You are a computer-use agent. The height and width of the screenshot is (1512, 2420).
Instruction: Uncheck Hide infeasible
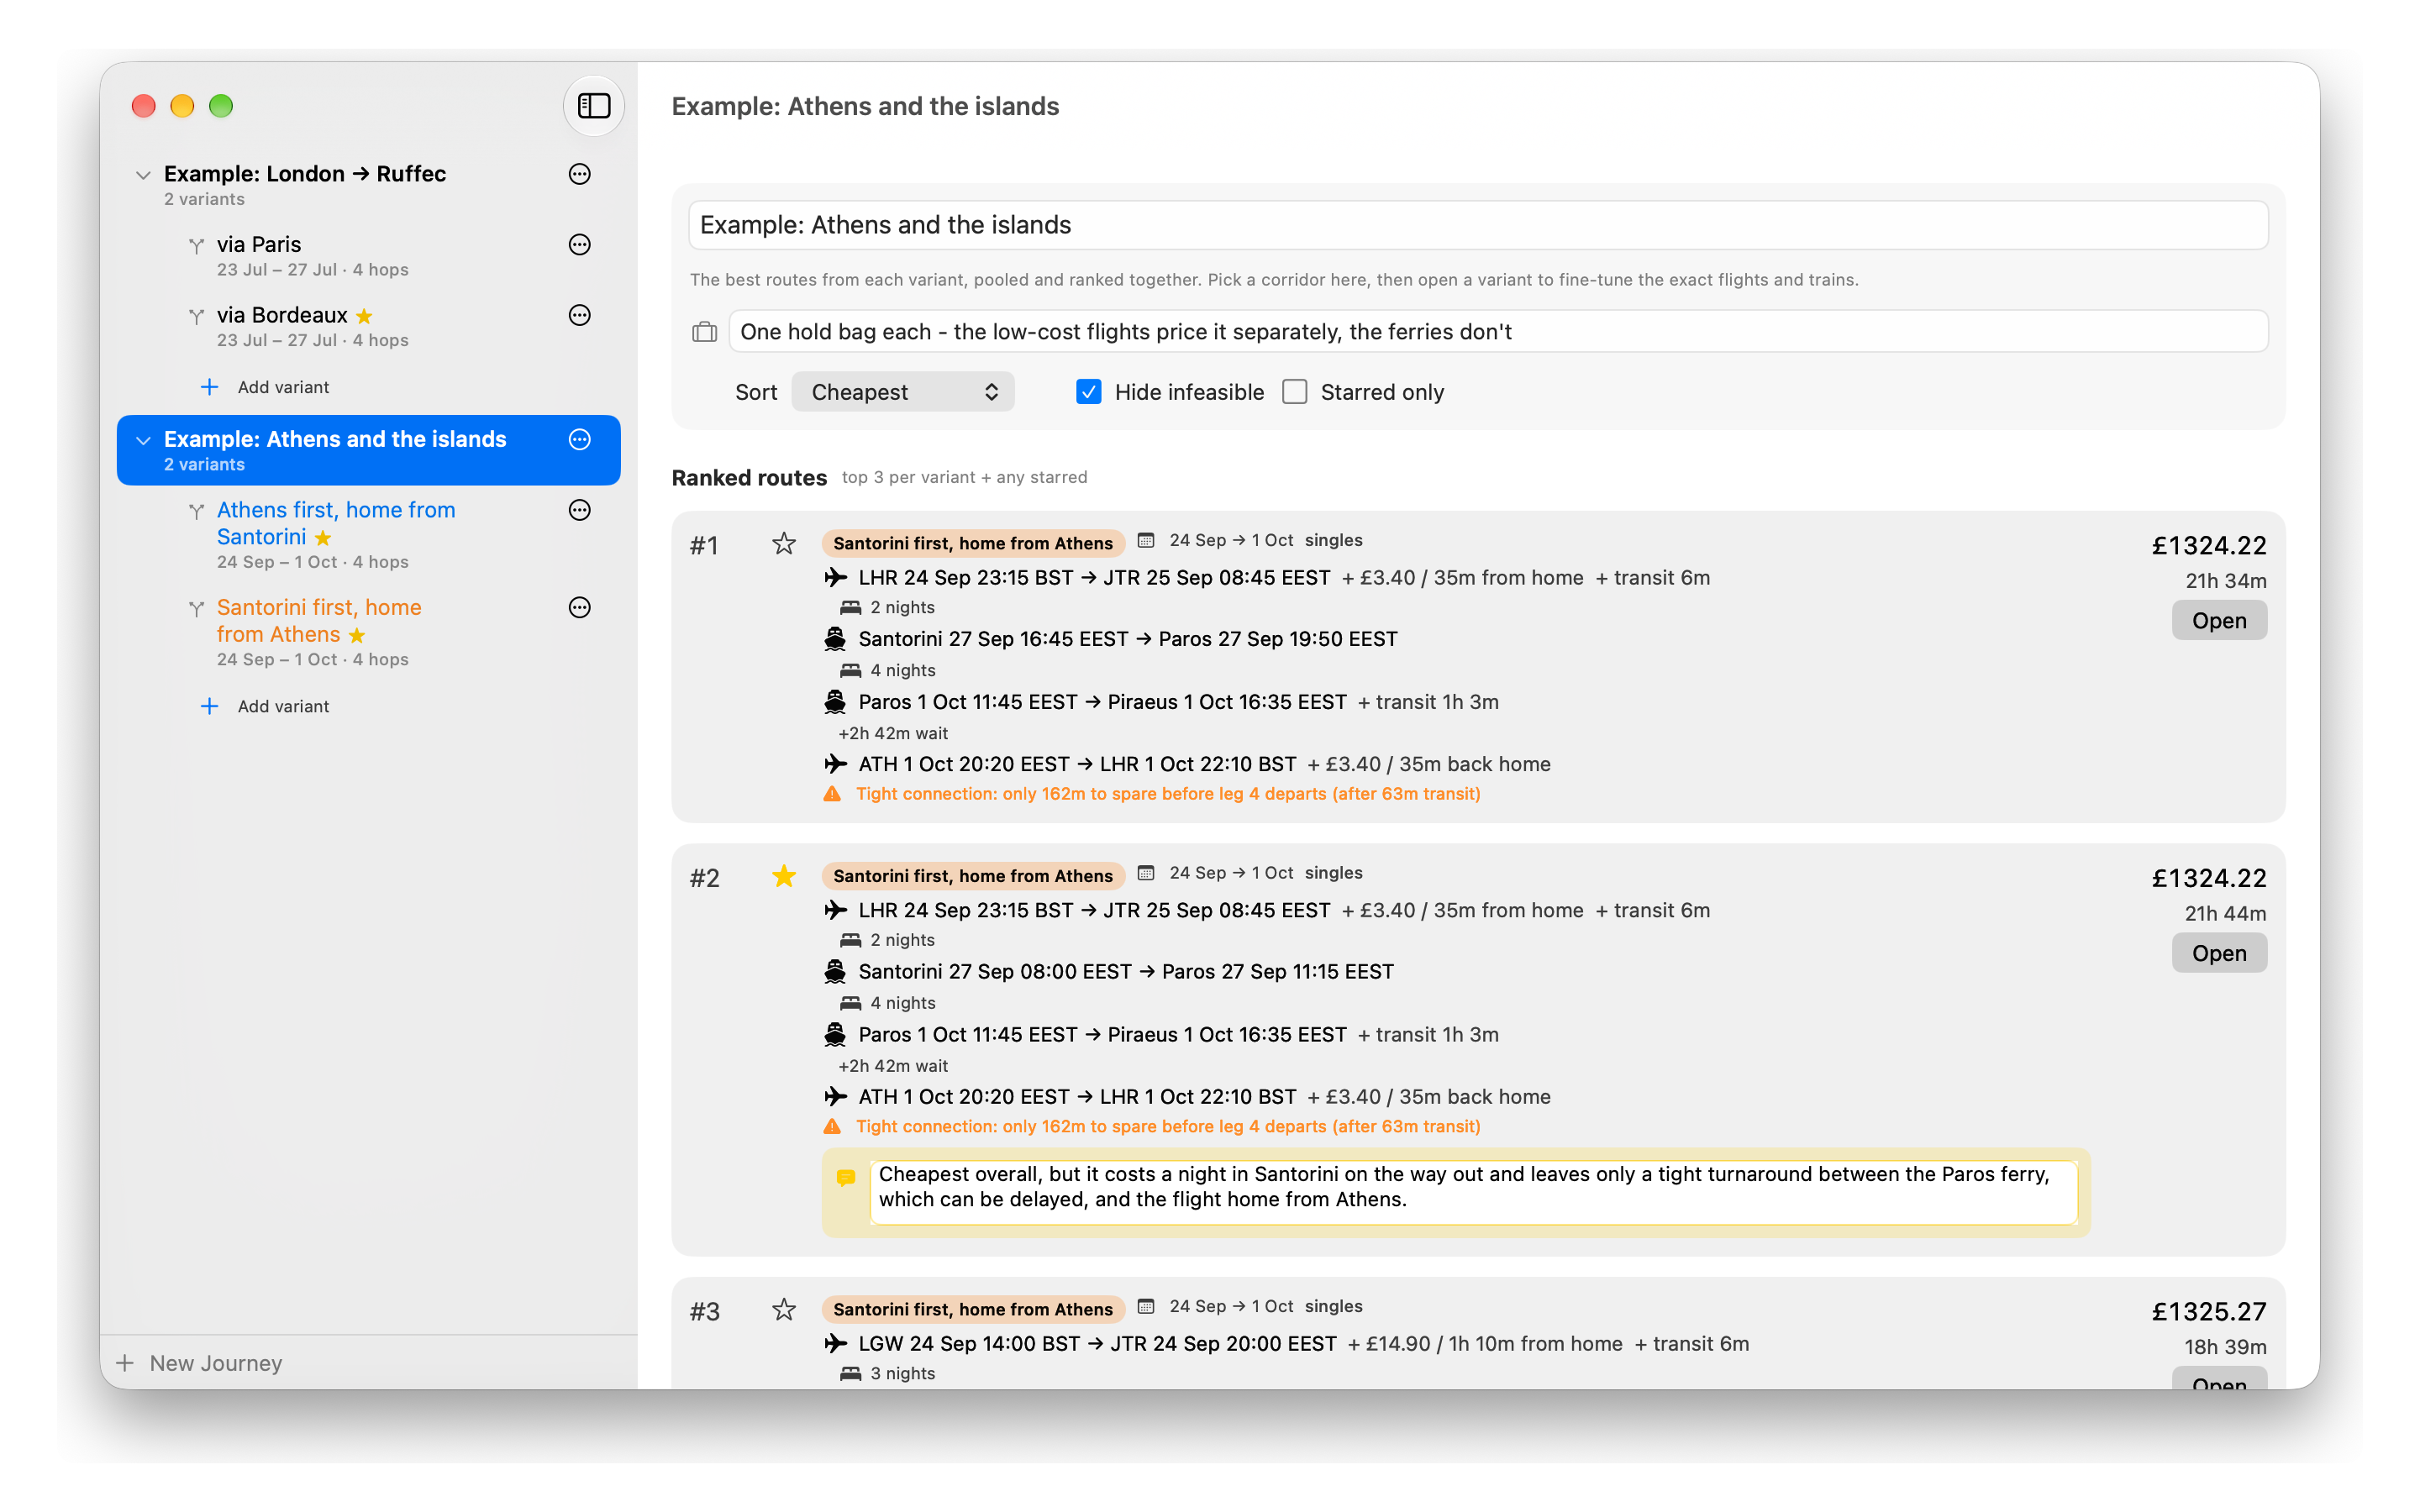(x=1089, y=392)
